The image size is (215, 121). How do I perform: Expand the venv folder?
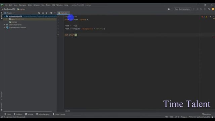[7, 19]
